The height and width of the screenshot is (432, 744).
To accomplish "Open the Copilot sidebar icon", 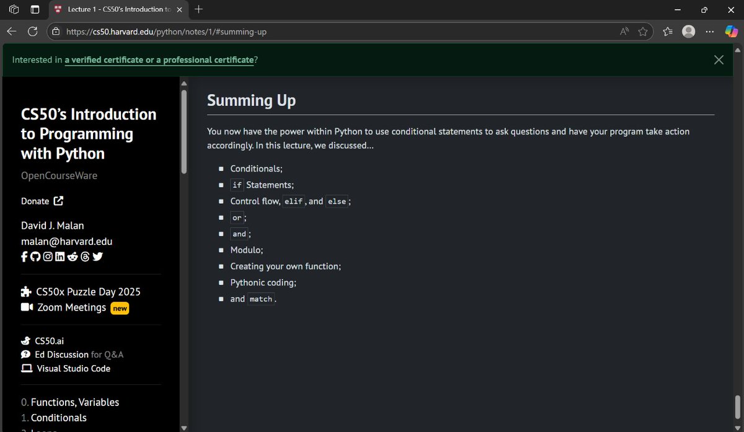I will point(732,31).
